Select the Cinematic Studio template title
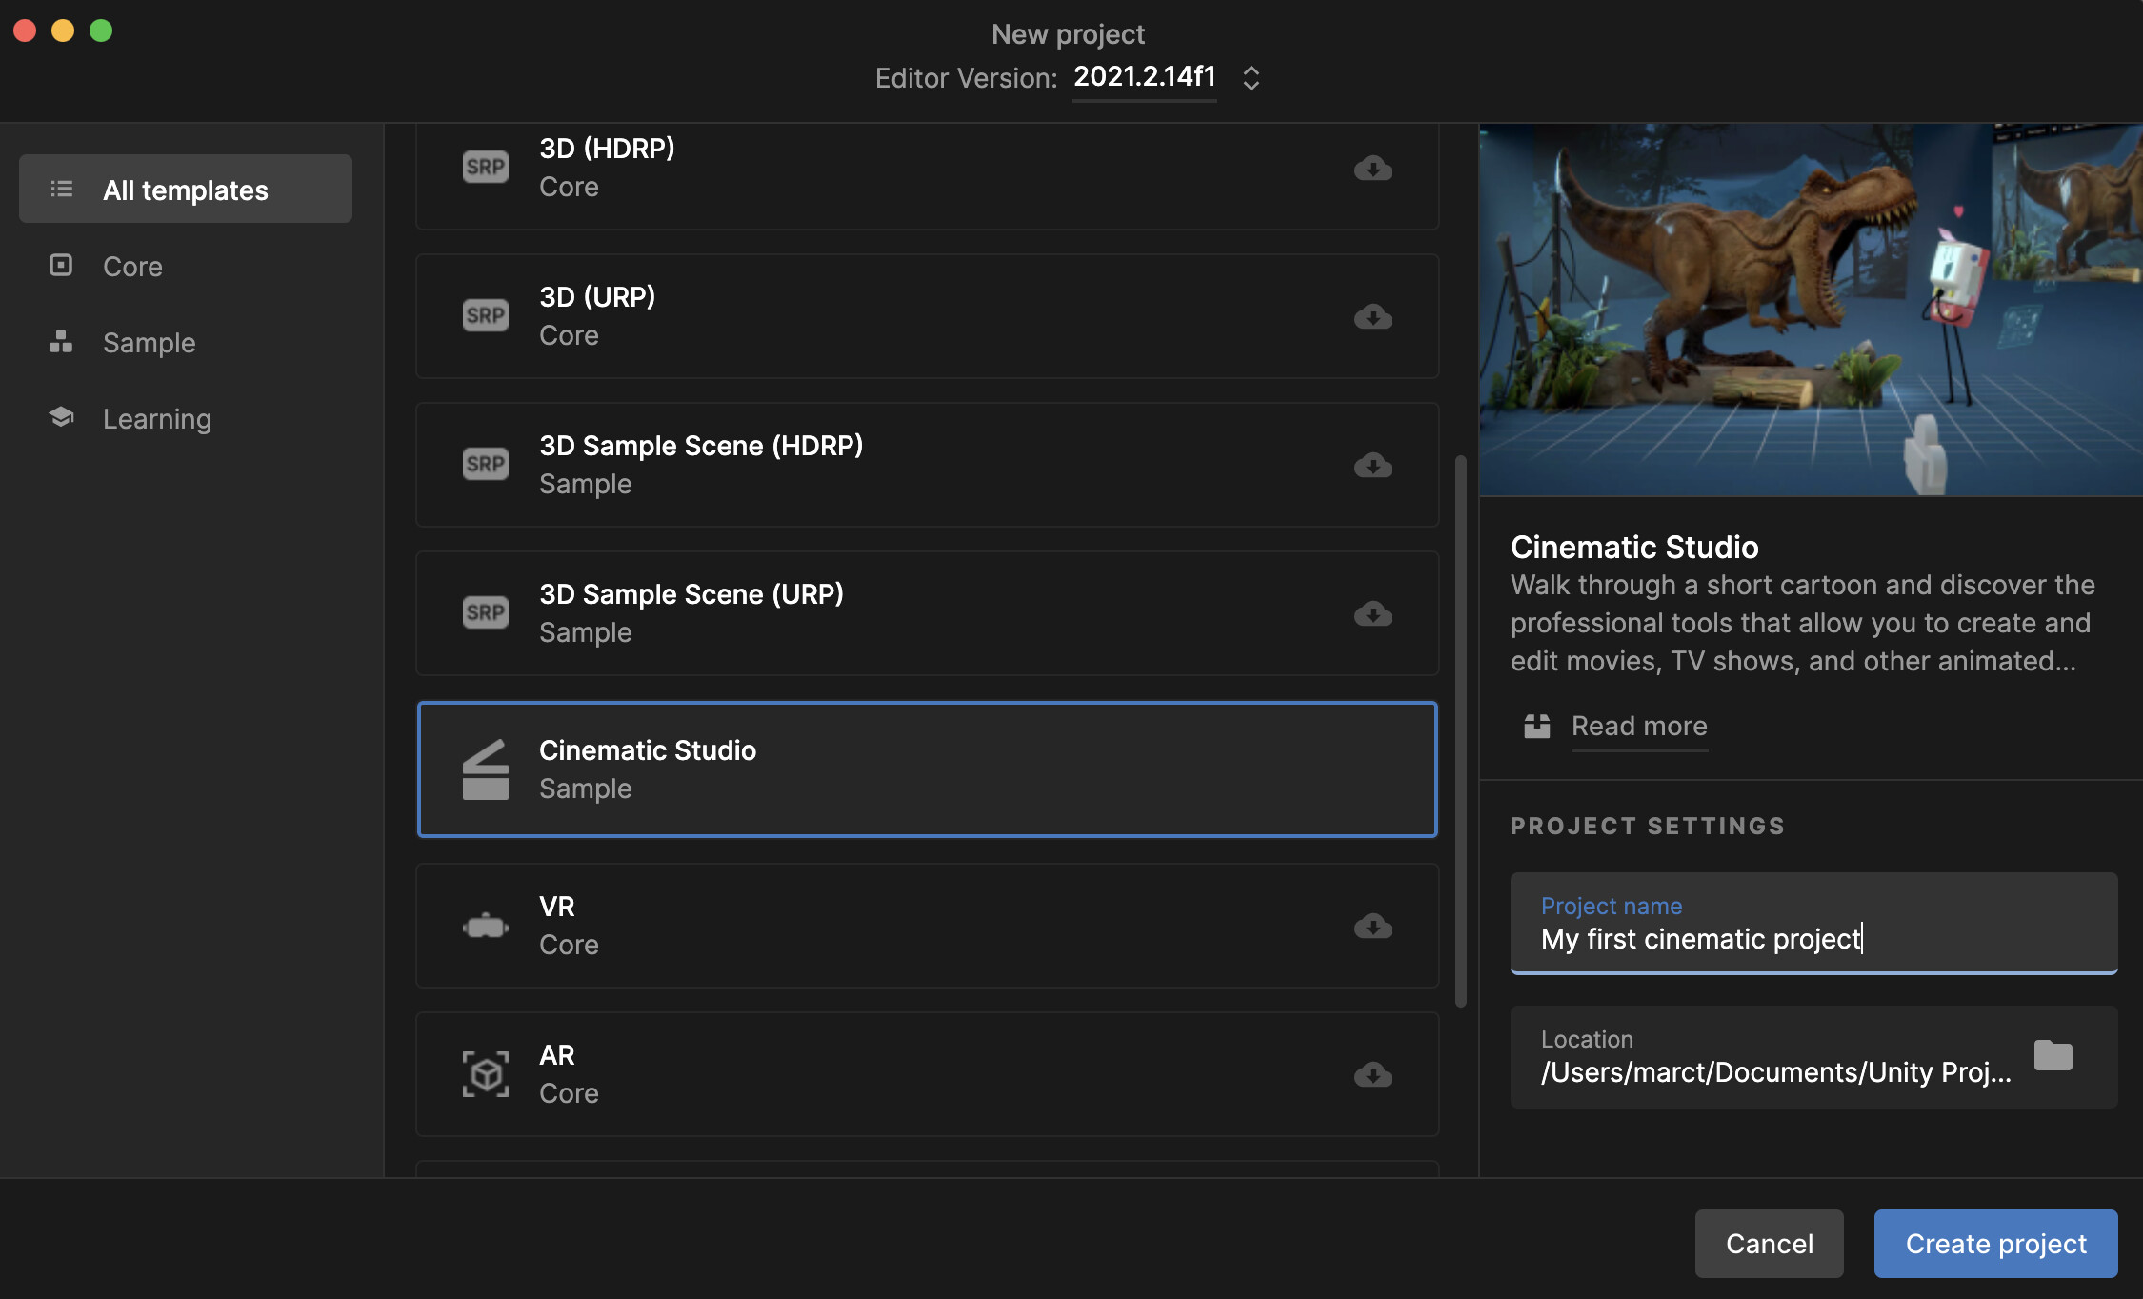 tap(648, 750)
